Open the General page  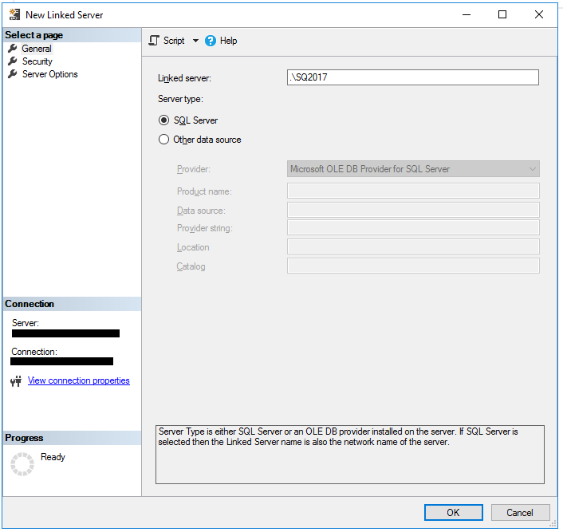coord(37,49)
